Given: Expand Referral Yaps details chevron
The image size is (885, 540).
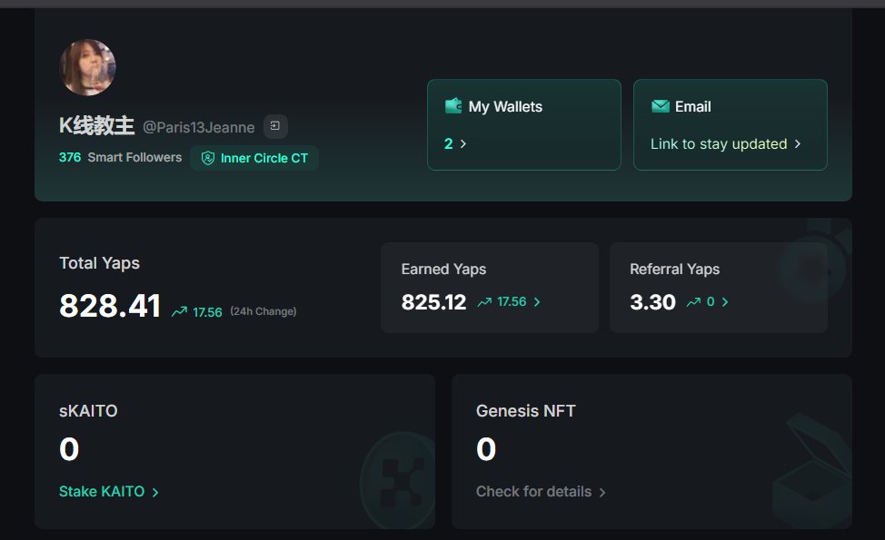Looking at the screenshot, I should 725,303.
